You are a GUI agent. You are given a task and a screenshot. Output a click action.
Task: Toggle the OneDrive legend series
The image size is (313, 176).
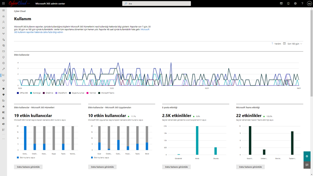pyautogui.click(x=48, y=93)
